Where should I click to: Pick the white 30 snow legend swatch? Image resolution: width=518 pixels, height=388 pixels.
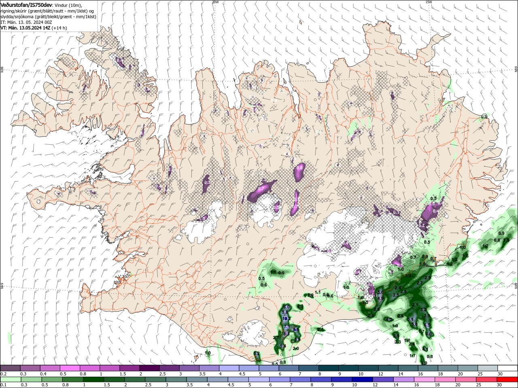pos(507,368)
